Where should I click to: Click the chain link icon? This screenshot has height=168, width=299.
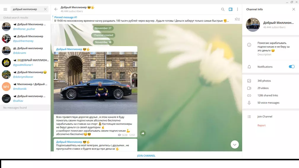click(249, 96)
